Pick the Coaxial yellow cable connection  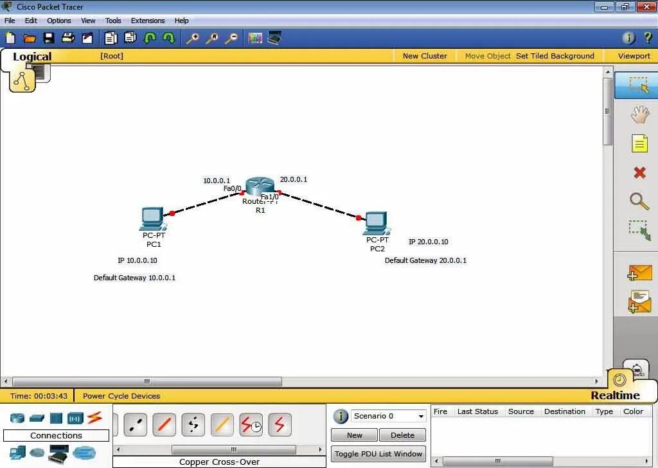click(222, 425)
